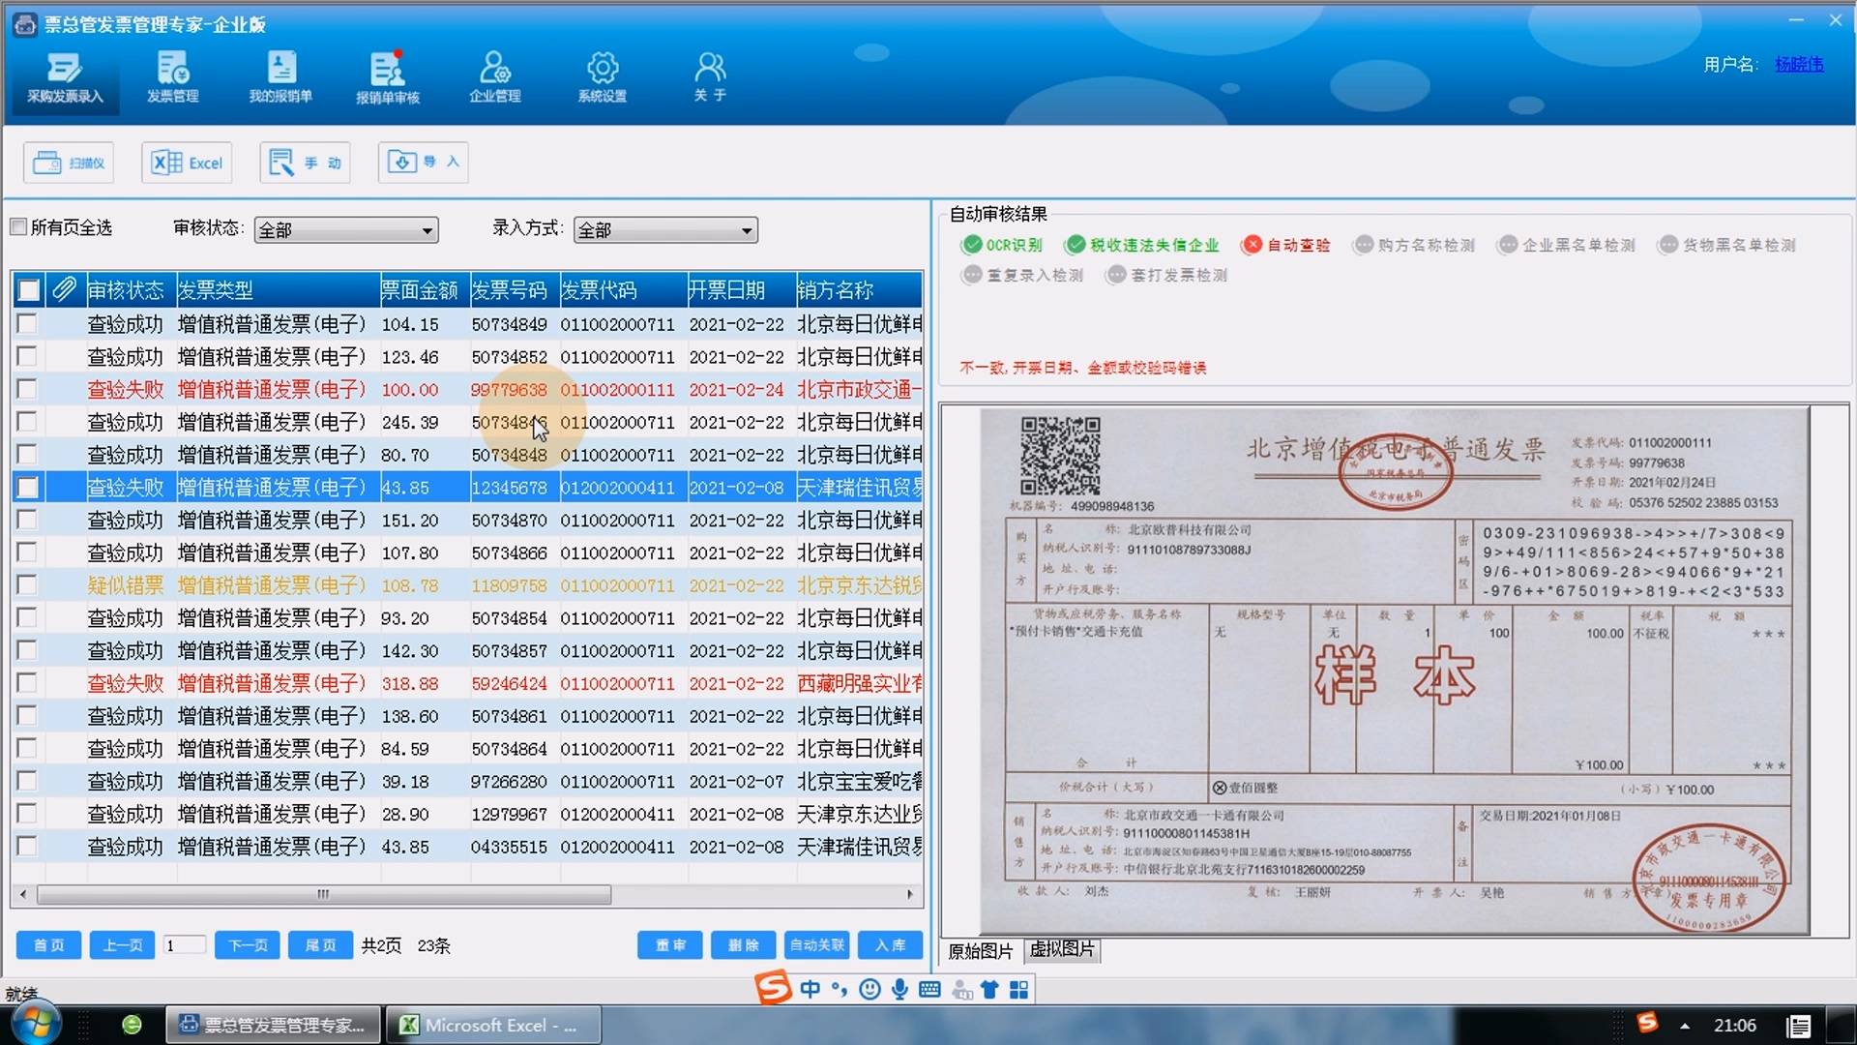
Task: Click Sogou input method S logo
Action: click(774, 988)
